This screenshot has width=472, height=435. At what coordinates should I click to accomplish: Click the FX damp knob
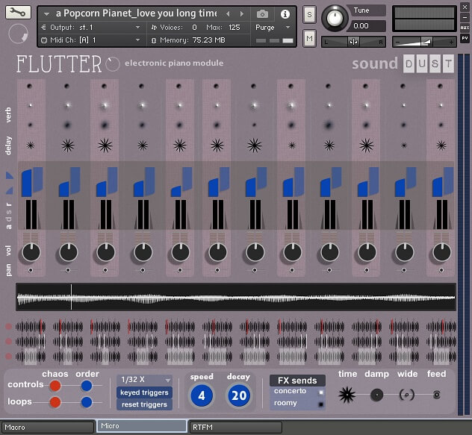376,395
